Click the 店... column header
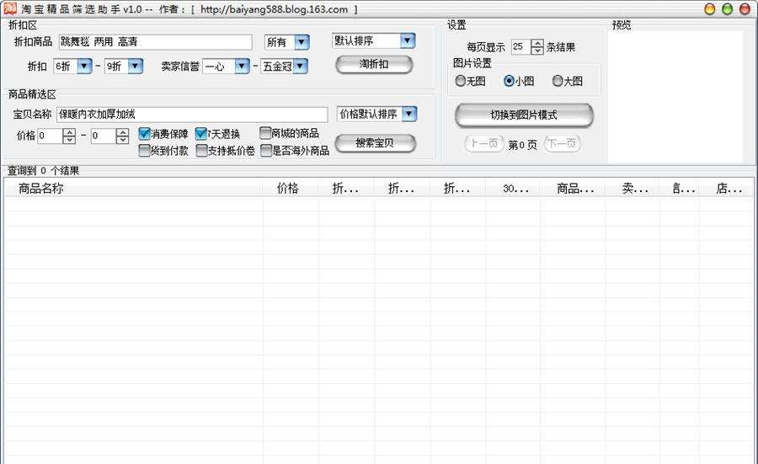The height and width of the screenshot is (464, 758). click(726, 189)
